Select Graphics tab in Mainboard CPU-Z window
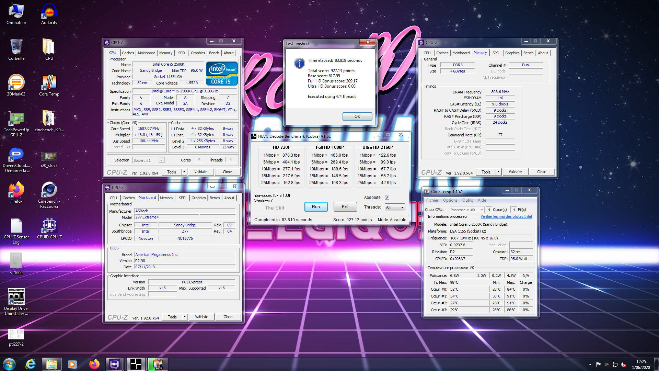 click(198, 198)
